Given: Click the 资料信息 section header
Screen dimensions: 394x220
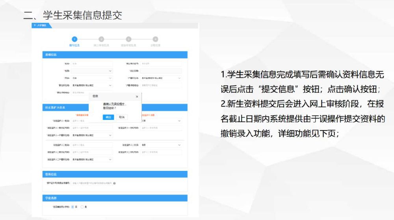Looking at the screenshot, I should pos(115,174).
